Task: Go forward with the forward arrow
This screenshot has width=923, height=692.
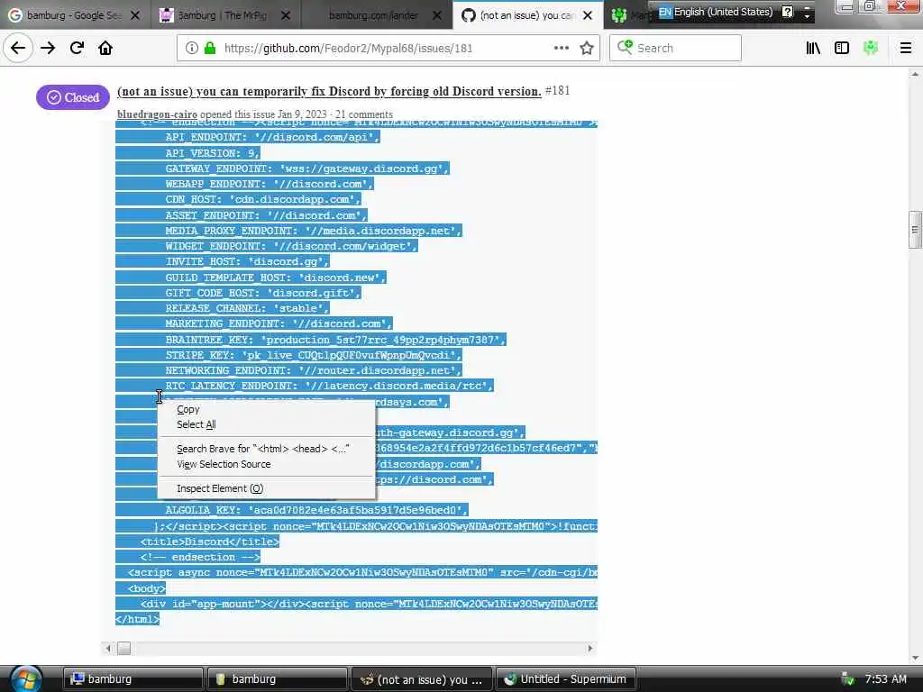Action: click(48, 49)
